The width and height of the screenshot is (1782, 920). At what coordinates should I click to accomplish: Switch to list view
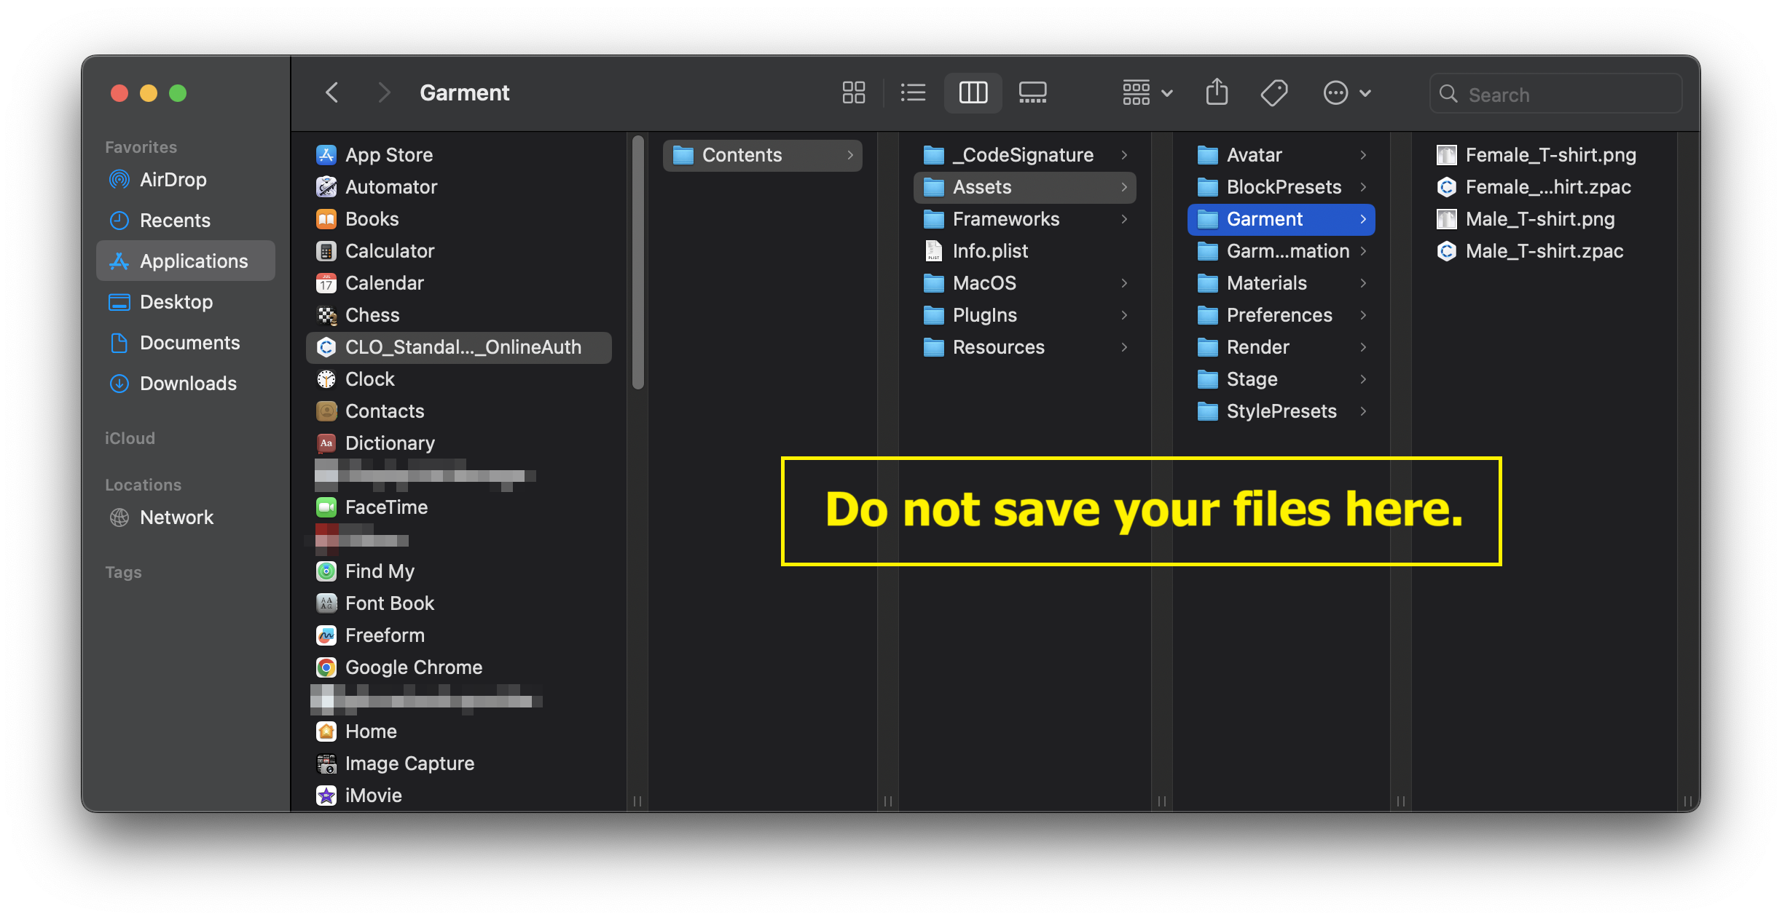[x=913, y=93]
